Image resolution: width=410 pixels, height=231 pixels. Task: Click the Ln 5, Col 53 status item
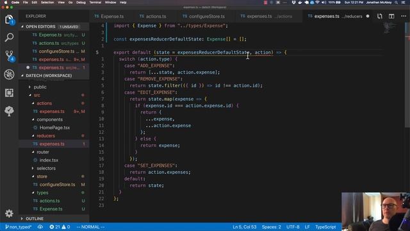245,227
